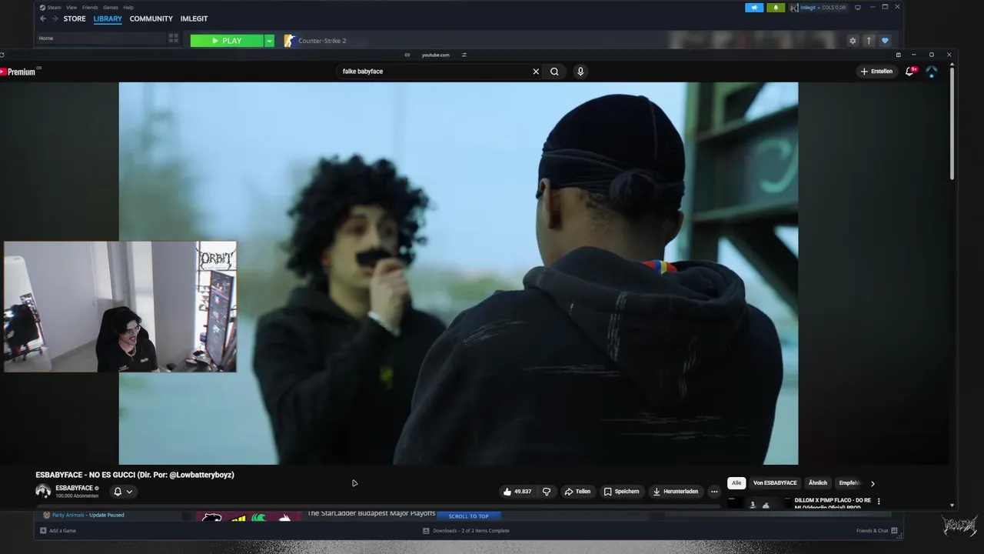Viewport: 984px width, 554px height.
Task: Open the Friends menu in Steam
Action: click(x=90, y=8)
